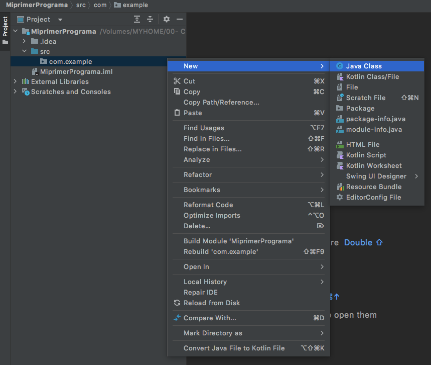Select MiprimerPrograma.iml in the tree

pyautogui.click(x=76, y=71)
